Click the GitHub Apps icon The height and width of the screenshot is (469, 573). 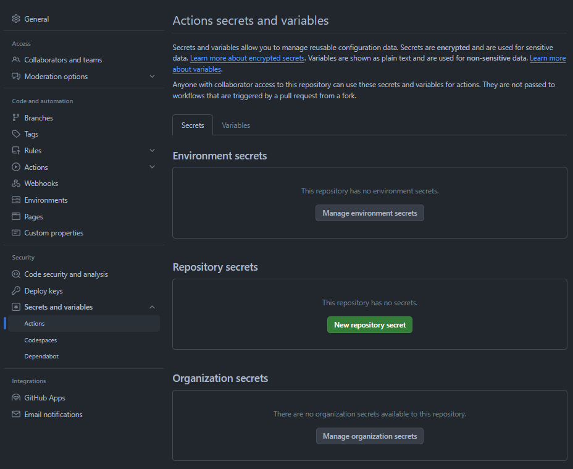(16, 398)
